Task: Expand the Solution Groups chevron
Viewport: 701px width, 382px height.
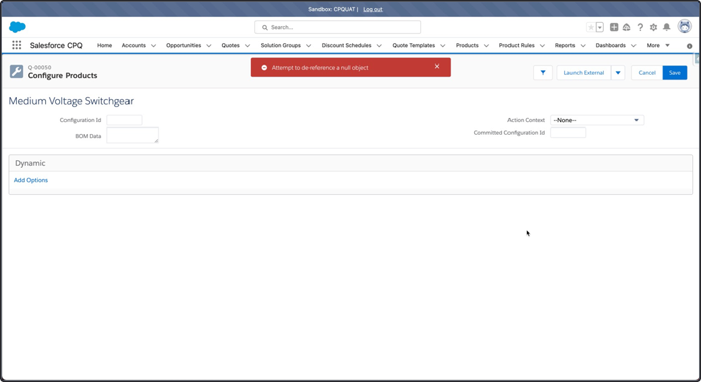Action: 308,46
